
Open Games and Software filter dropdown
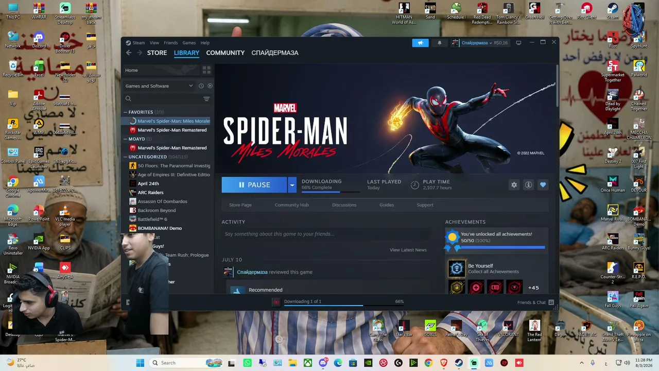click(159, 86)
